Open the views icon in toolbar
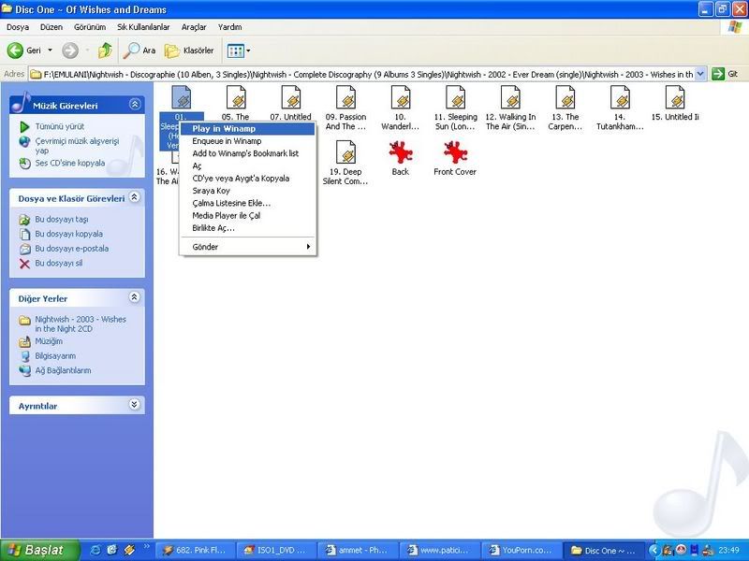Image resolution: width=749 pixels, height=561 pixels. pyautogui.click(x=236, y=50)
